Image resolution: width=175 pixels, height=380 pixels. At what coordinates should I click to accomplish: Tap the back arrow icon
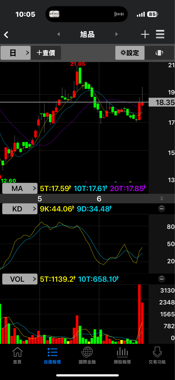click(6, 35)
